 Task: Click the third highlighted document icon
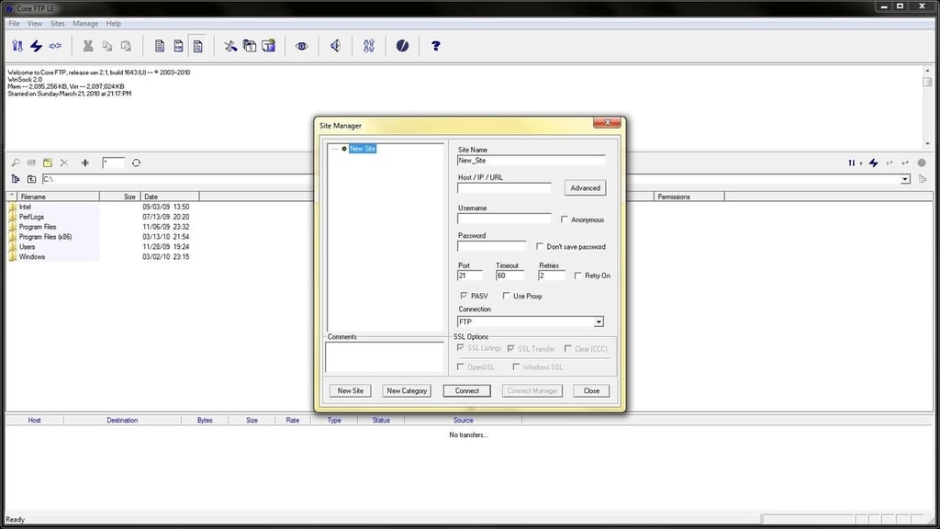pos(198,46)
